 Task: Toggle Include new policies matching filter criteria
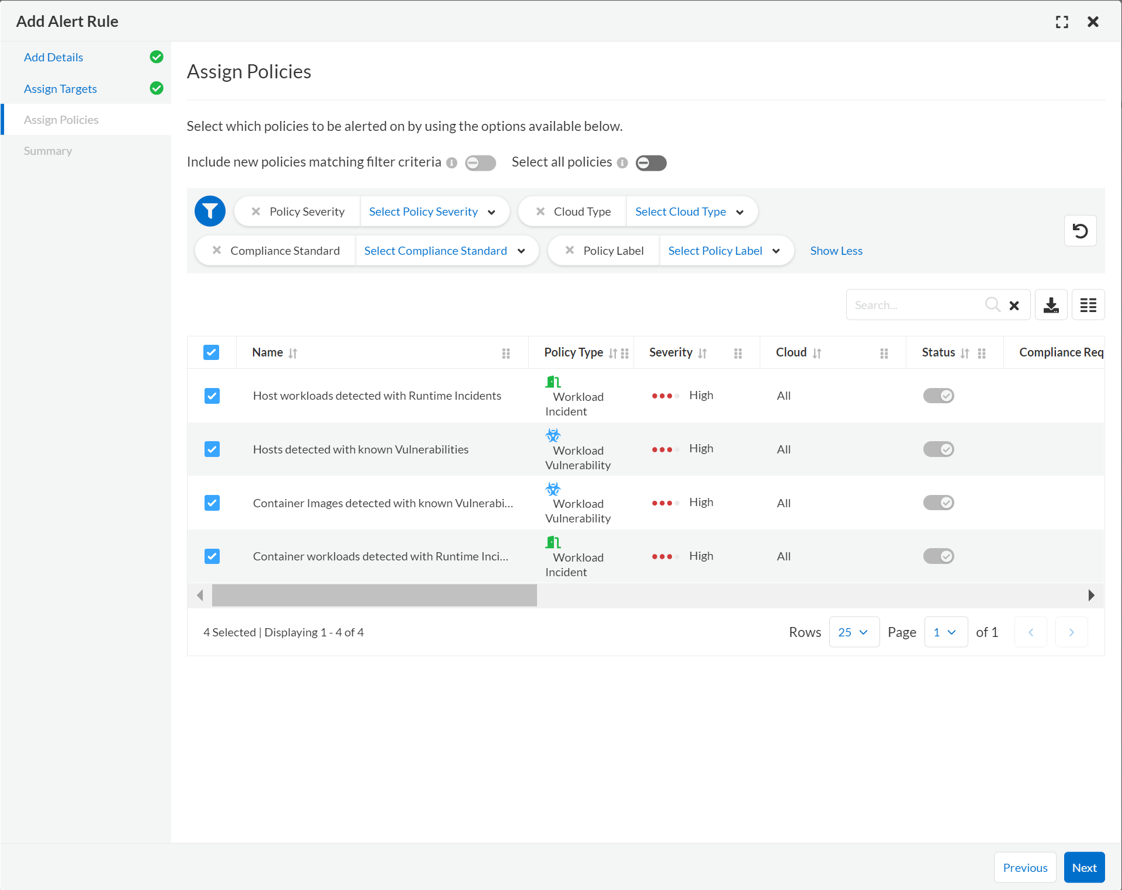[480, 163]
